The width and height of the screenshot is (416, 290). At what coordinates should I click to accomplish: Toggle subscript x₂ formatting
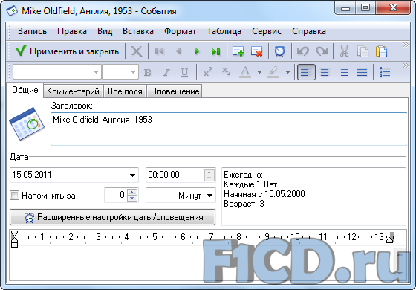227,72
